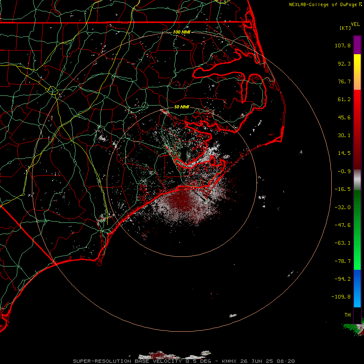Viewport: 364px width, 364px height.
Task: Select the -94.2 legend value
Action: coord(343,279)
